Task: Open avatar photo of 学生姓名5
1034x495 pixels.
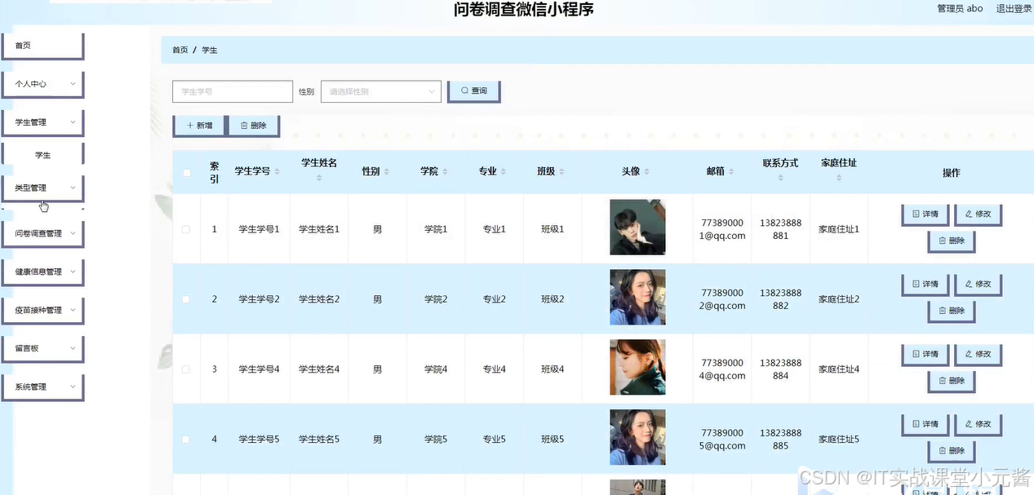Action: click(x=637, y=438)
